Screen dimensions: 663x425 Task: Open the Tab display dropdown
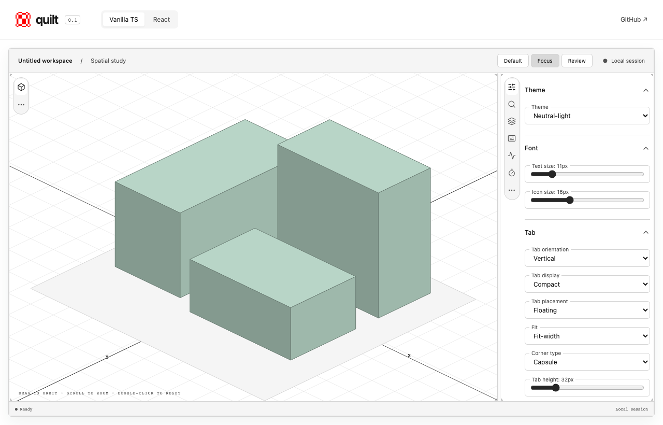[x=587, y=284]
